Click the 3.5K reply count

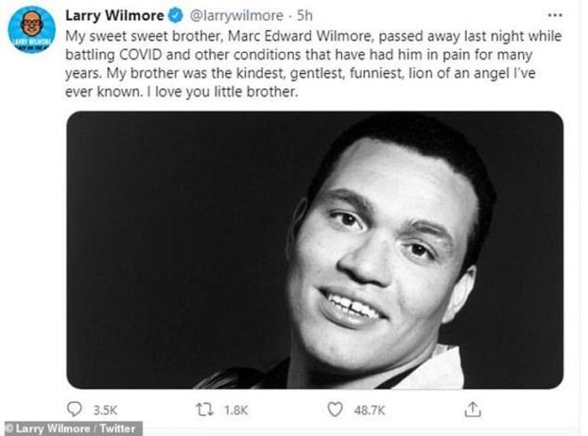pyautogui.click(x=104, y=410)
